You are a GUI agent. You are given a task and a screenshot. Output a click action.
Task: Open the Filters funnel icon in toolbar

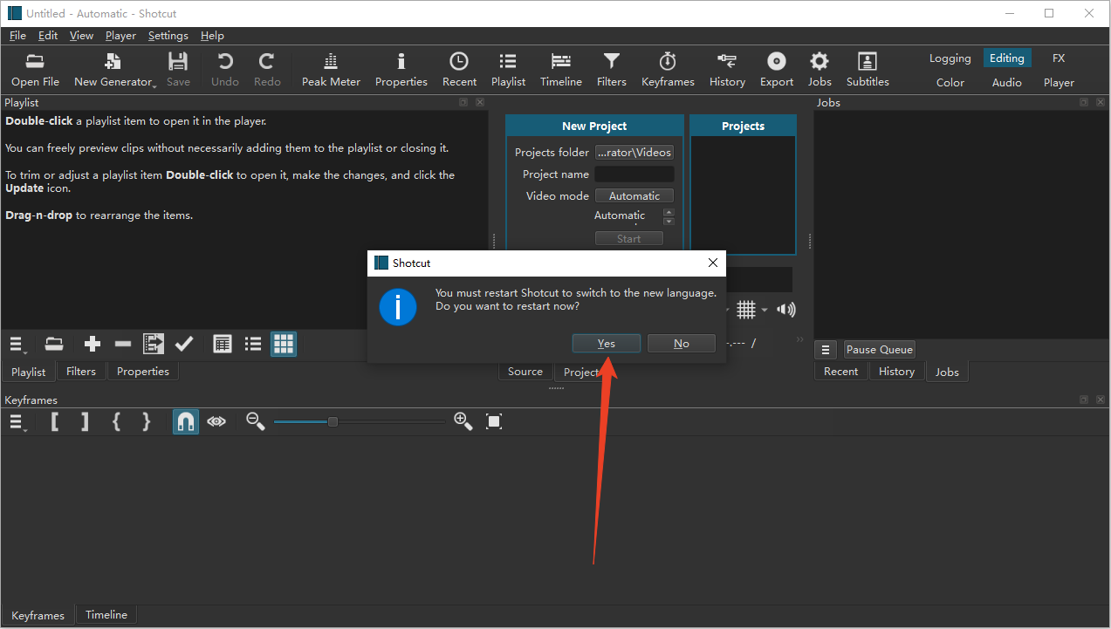[611, 69]
